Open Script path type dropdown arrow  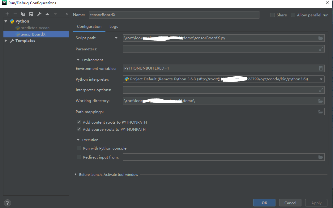(116, 38)
